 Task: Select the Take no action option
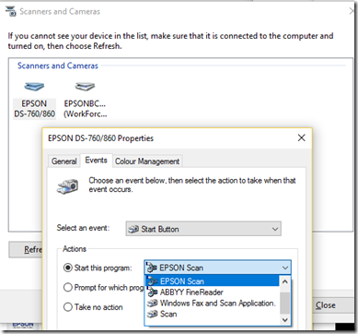pos(67,307)
